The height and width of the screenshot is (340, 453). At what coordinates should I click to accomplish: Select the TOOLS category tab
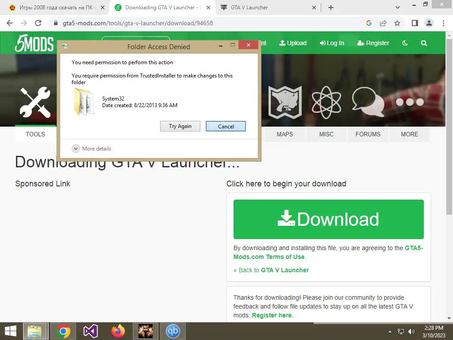pos(35,134)
